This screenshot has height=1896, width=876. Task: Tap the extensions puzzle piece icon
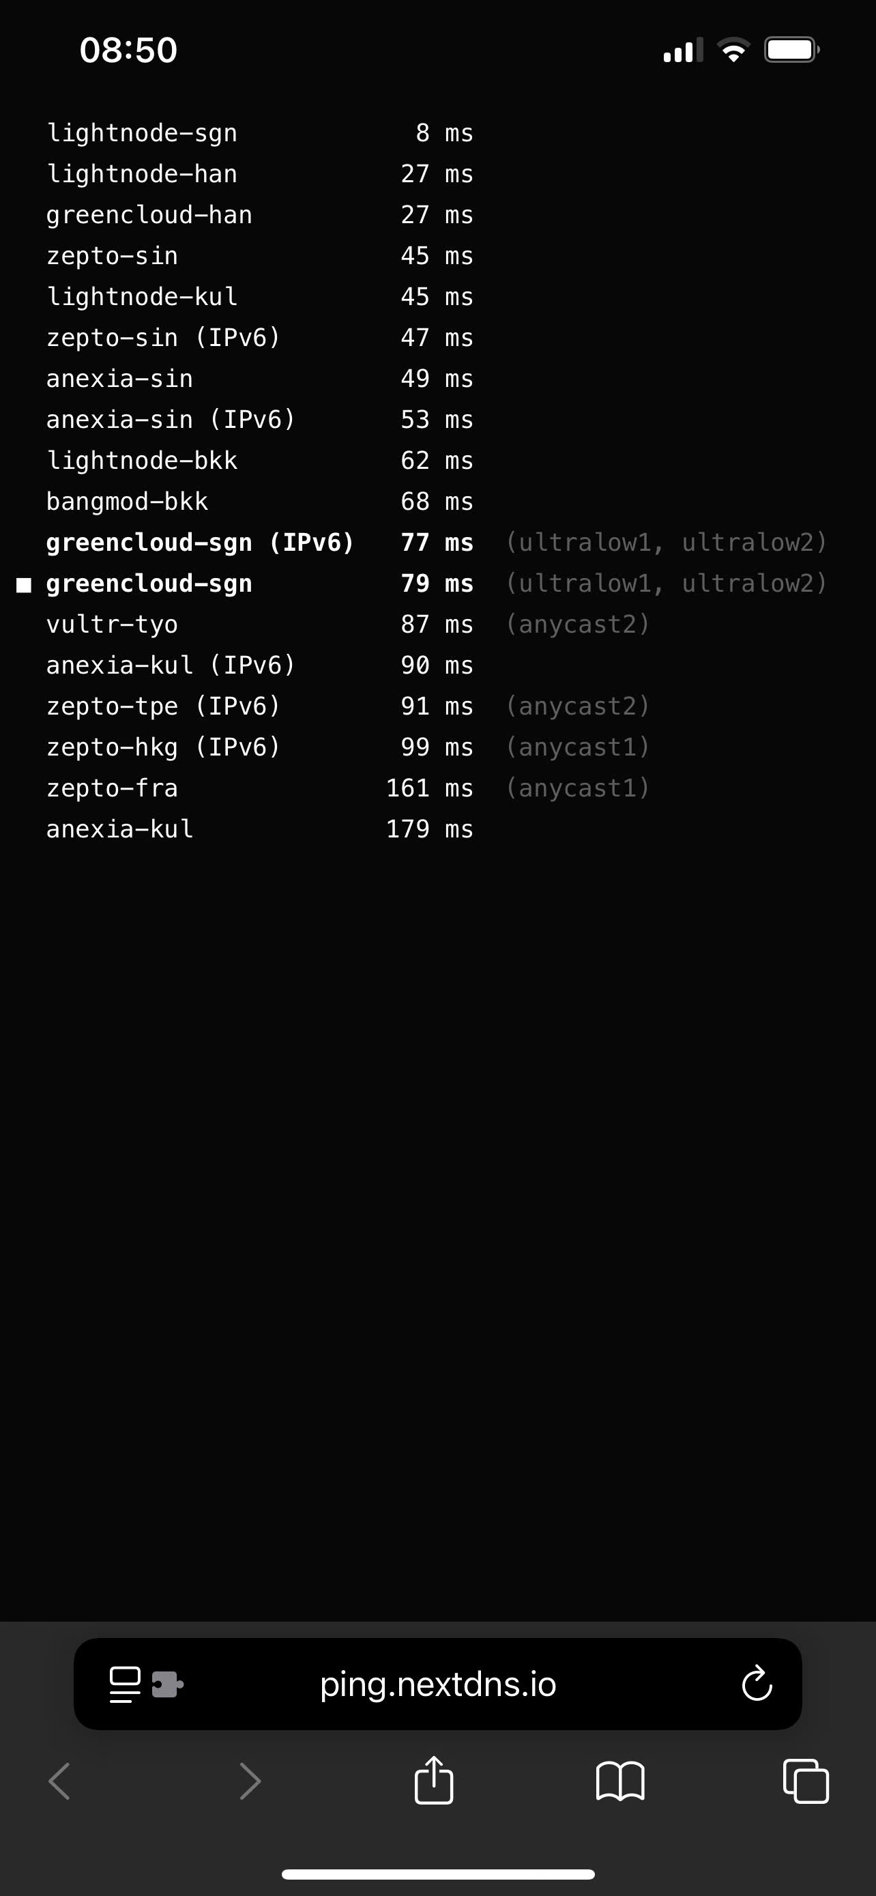click(x=167, y=1684)
